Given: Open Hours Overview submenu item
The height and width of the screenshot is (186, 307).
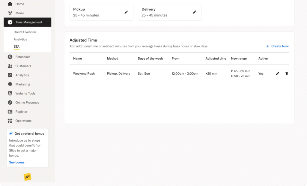Looking at the screenshot, I should pyautogui.click(x=25, y=32).
